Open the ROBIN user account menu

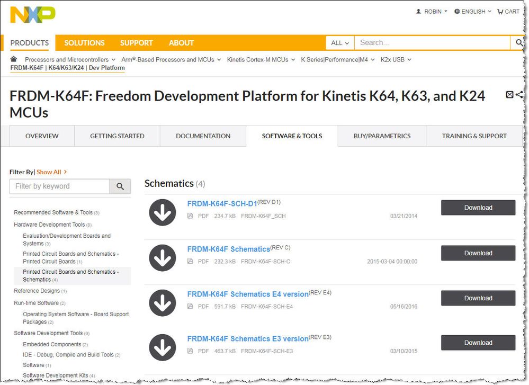(432, 12)
